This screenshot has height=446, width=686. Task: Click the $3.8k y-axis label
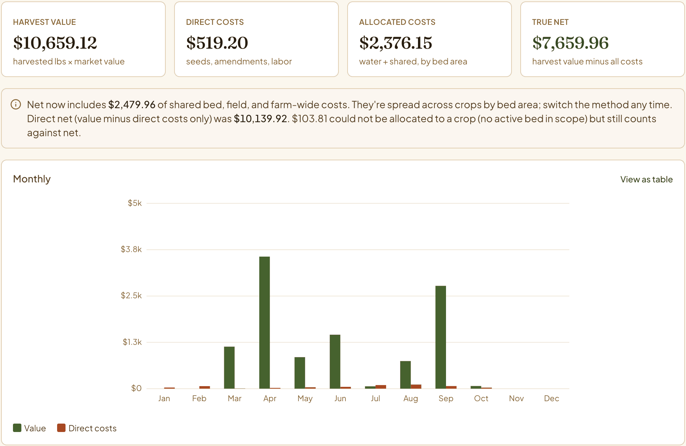[x=131, y=249]
